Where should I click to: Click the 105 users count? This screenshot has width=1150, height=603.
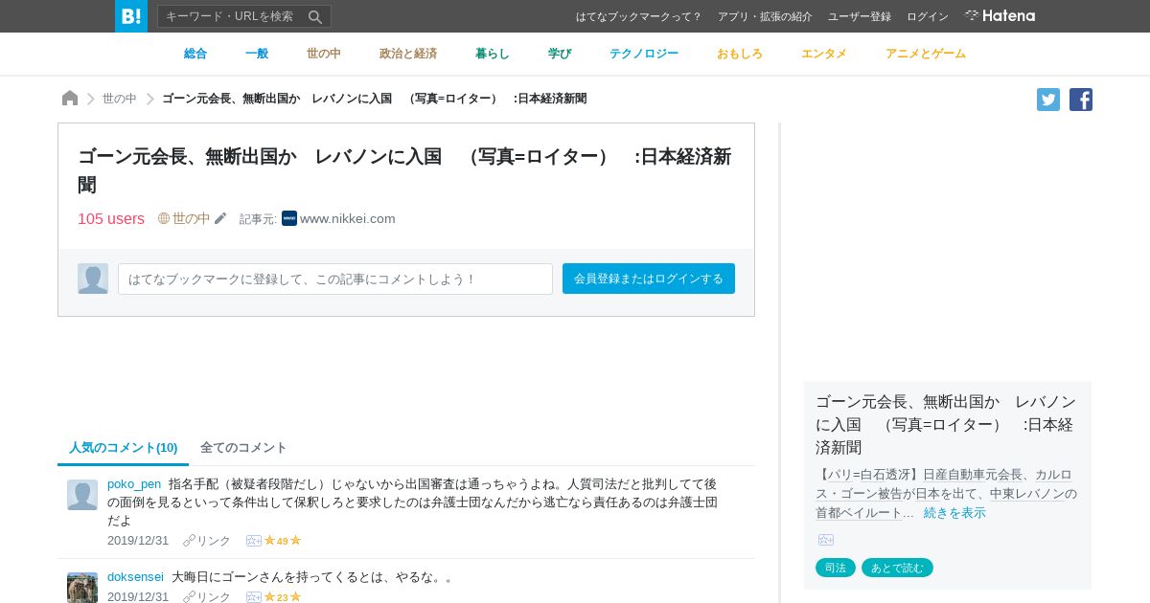[x=111, y=218]
